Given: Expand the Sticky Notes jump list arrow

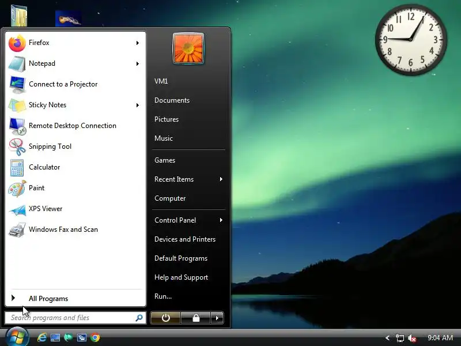Looking at the screenshot, I should (x=138, y=105).
